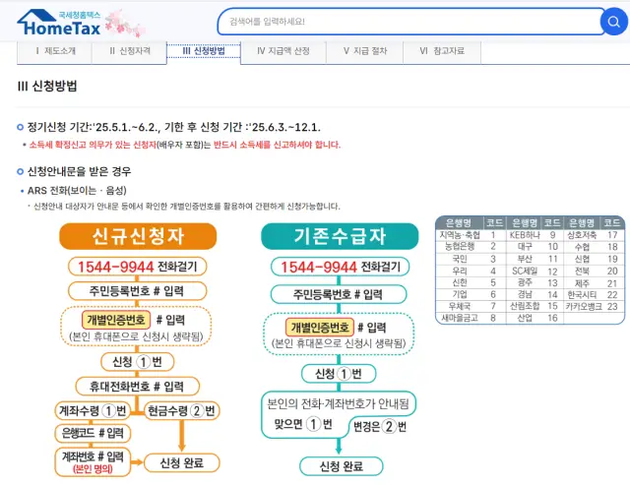630x485 pixels.
Task: Click 본인의 전화·계좌번호가 안내됨 text
Action: 339,404
